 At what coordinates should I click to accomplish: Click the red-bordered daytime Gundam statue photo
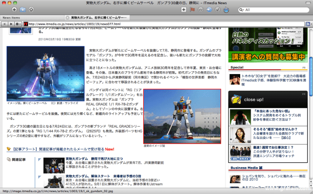point(182,116)
